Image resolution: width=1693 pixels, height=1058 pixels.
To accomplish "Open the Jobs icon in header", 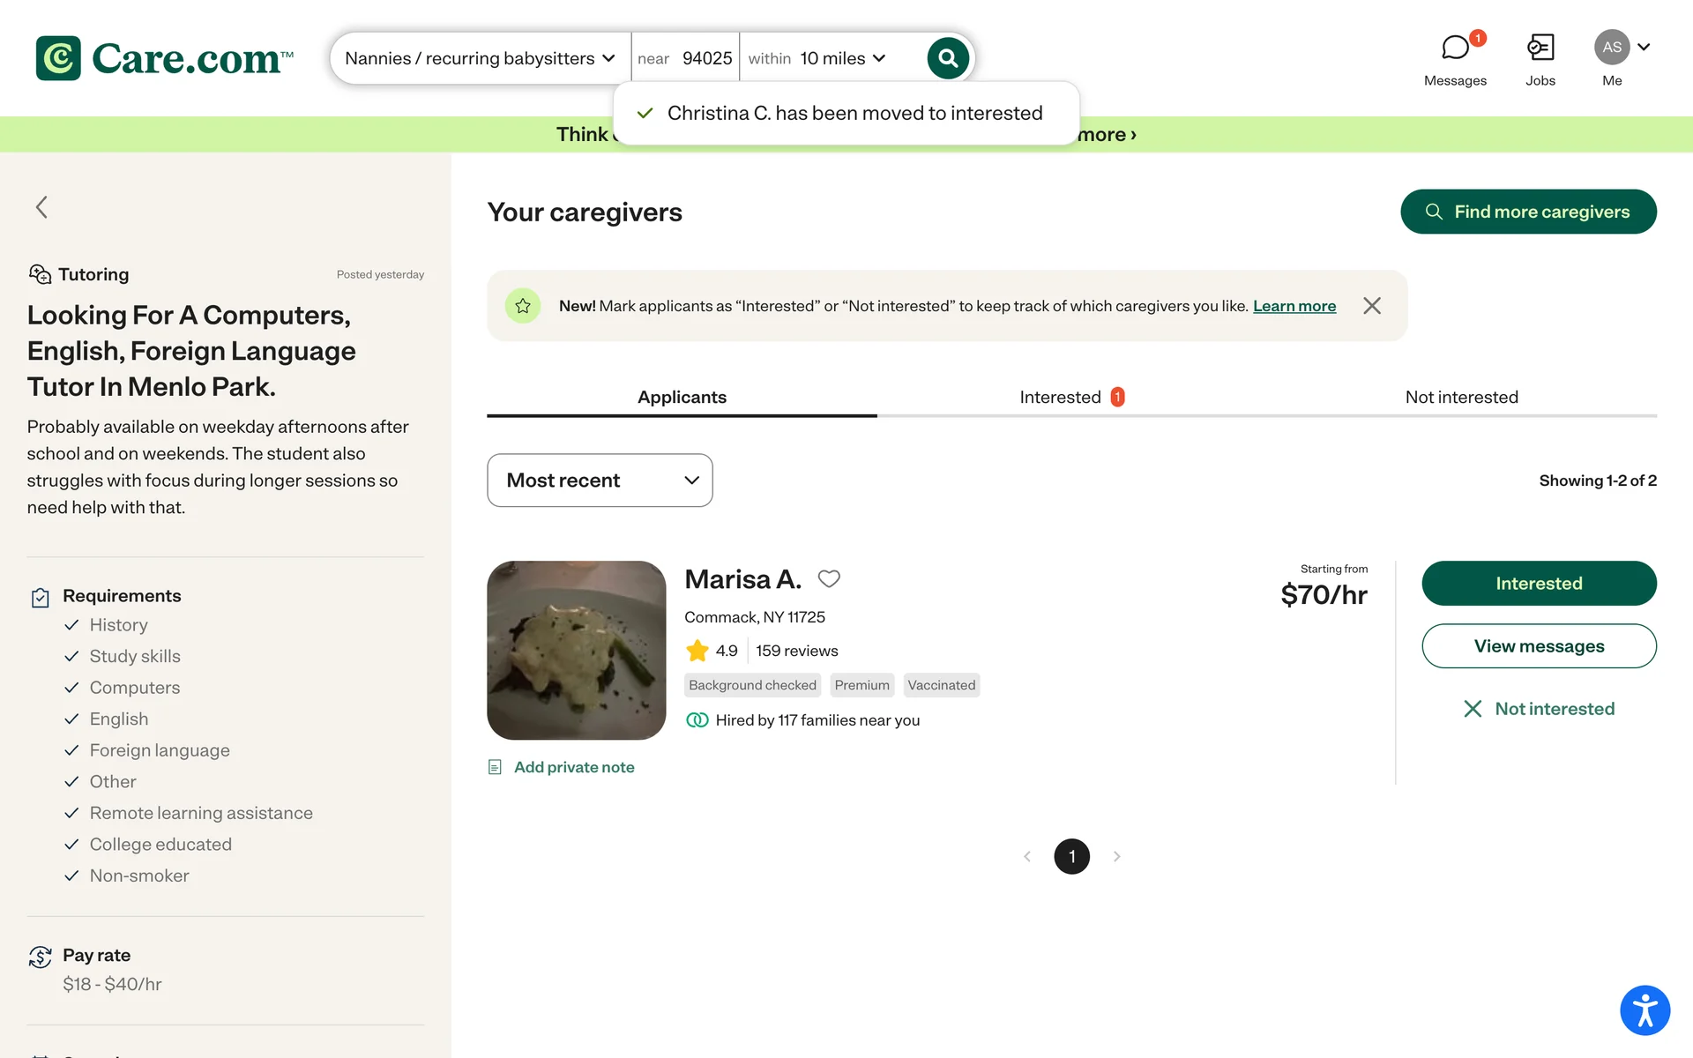I will pos(1540,48).
